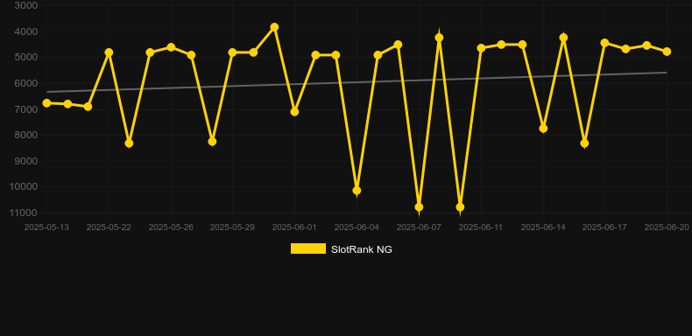This screenshot has width=692, height=336.
Task: Click the 2025-06-07 x-axis label
Action: coord(419,227)
